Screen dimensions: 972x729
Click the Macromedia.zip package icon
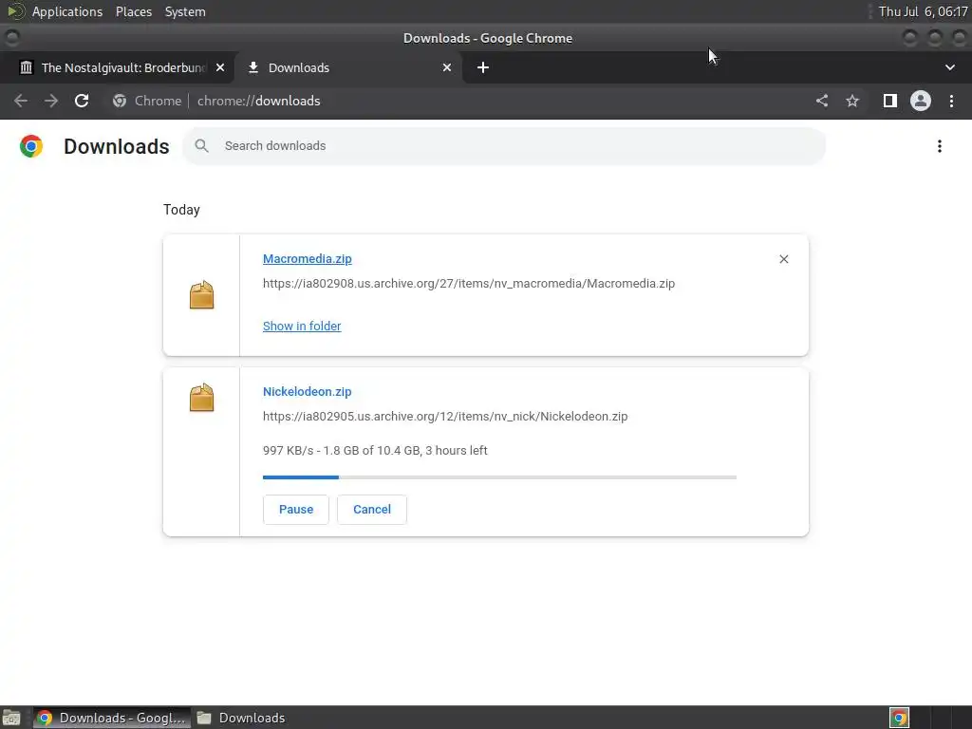(x=201, y=294)
